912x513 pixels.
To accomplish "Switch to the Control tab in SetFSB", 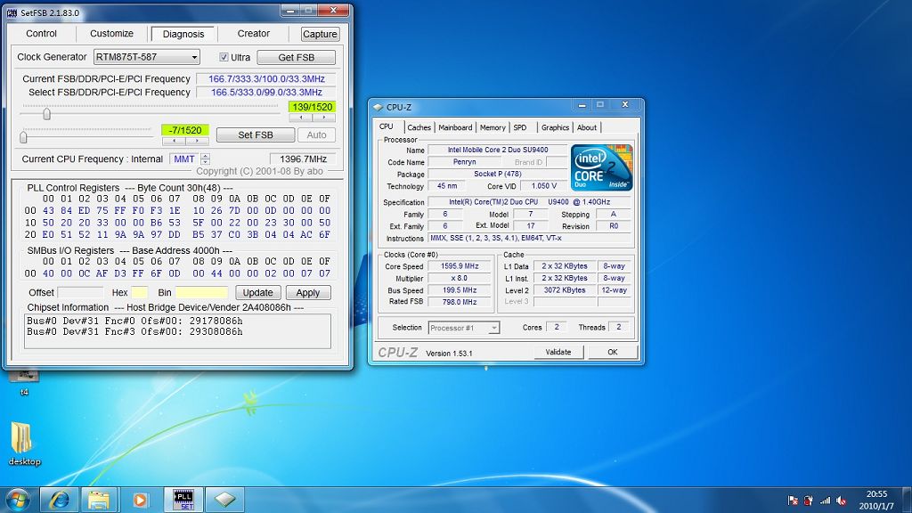I will click(x=41, y=34).
